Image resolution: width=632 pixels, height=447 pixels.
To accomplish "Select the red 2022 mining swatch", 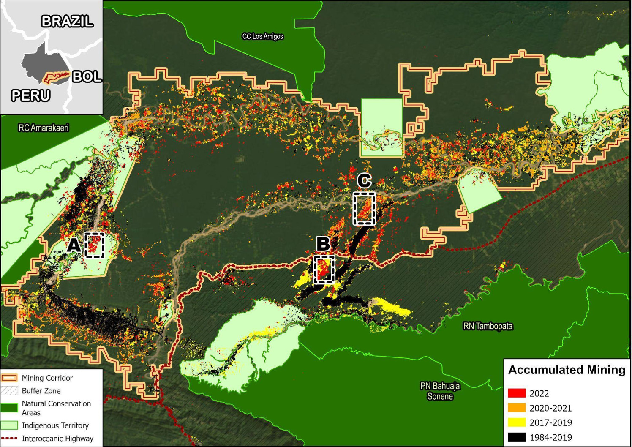I will coord(517,393).
